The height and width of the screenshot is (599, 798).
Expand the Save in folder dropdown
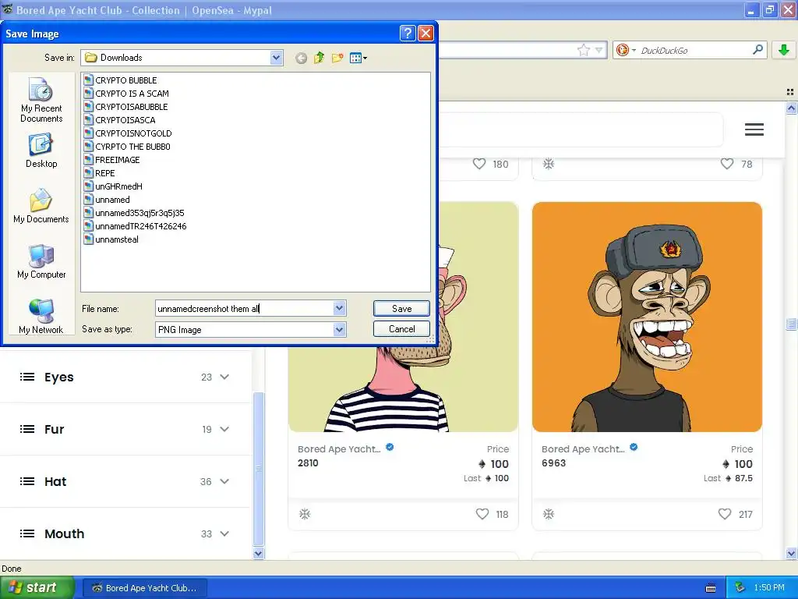click(x=277, y=58)
